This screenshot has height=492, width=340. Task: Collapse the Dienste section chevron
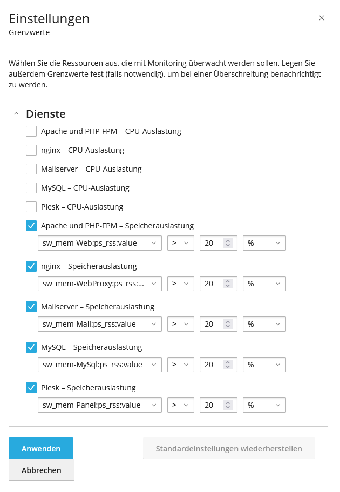tap(16, 114)
